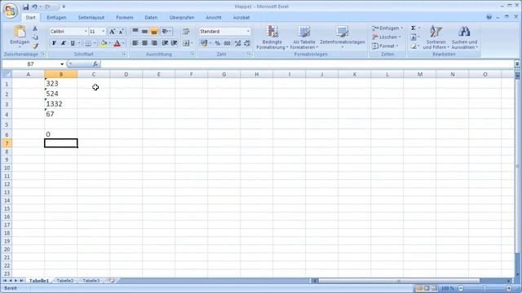Screen dimensions: 522x293
Task: Insert a new worksheet tab
Action: [112, 280]
